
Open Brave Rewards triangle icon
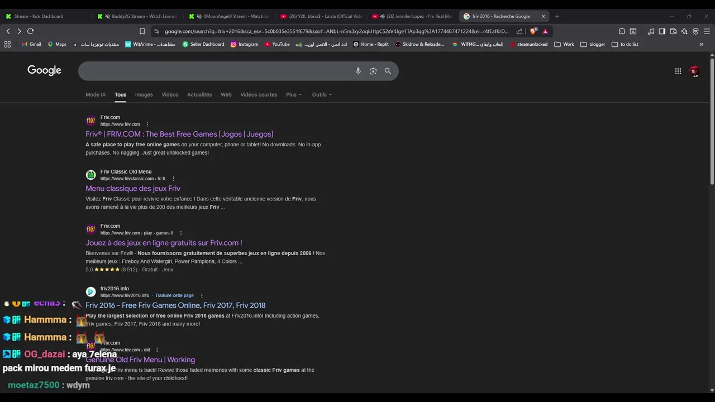click(545, 31)
